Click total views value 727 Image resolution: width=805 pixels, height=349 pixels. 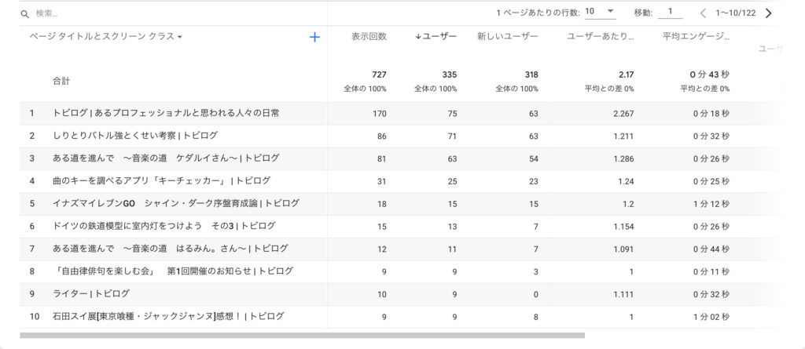click(380, 75)
